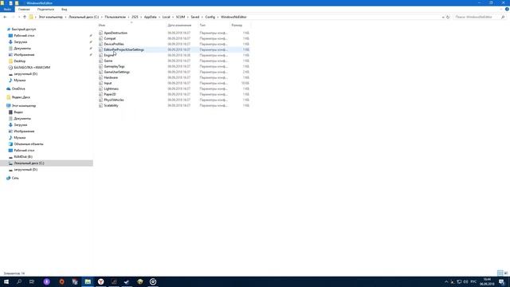
Task: Select Этот компьютер in navigation pane
Action: pos(24,106)
